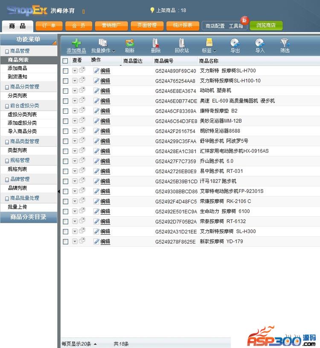This screenshot has height=348, width=320.
Task: Open the 筛选 filter funnel
Action: 285,43
